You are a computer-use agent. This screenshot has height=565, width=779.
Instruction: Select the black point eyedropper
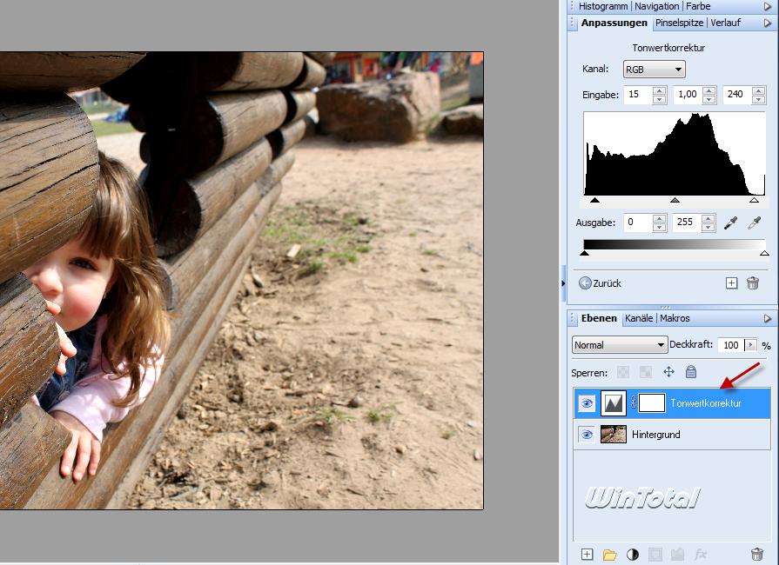pos(730,223)
